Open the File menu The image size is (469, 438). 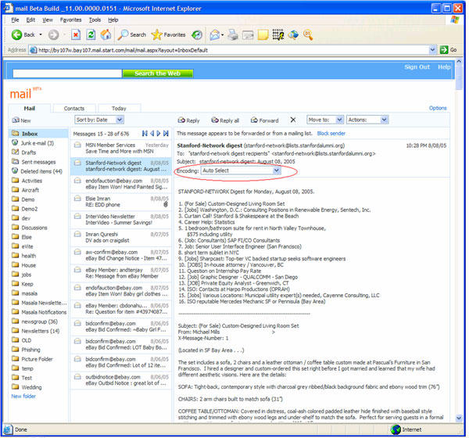pos(15,20)
